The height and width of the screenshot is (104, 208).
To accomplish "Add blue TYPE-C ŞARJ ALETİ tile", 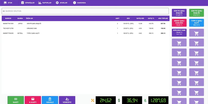I will 196,23.
